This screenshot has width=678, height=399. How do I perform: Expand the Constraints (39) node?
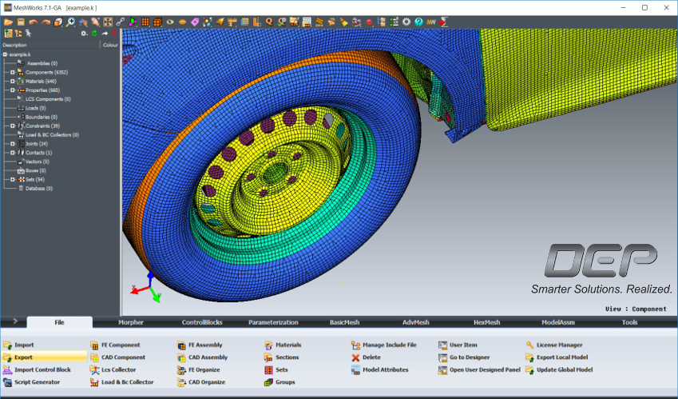click(13, 126)
